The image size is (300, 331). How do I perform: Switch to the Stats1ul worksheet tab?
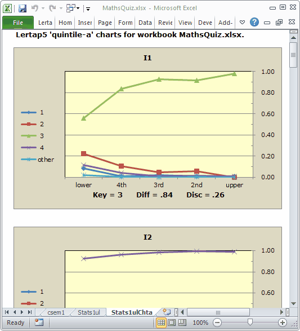coord(89,312)
